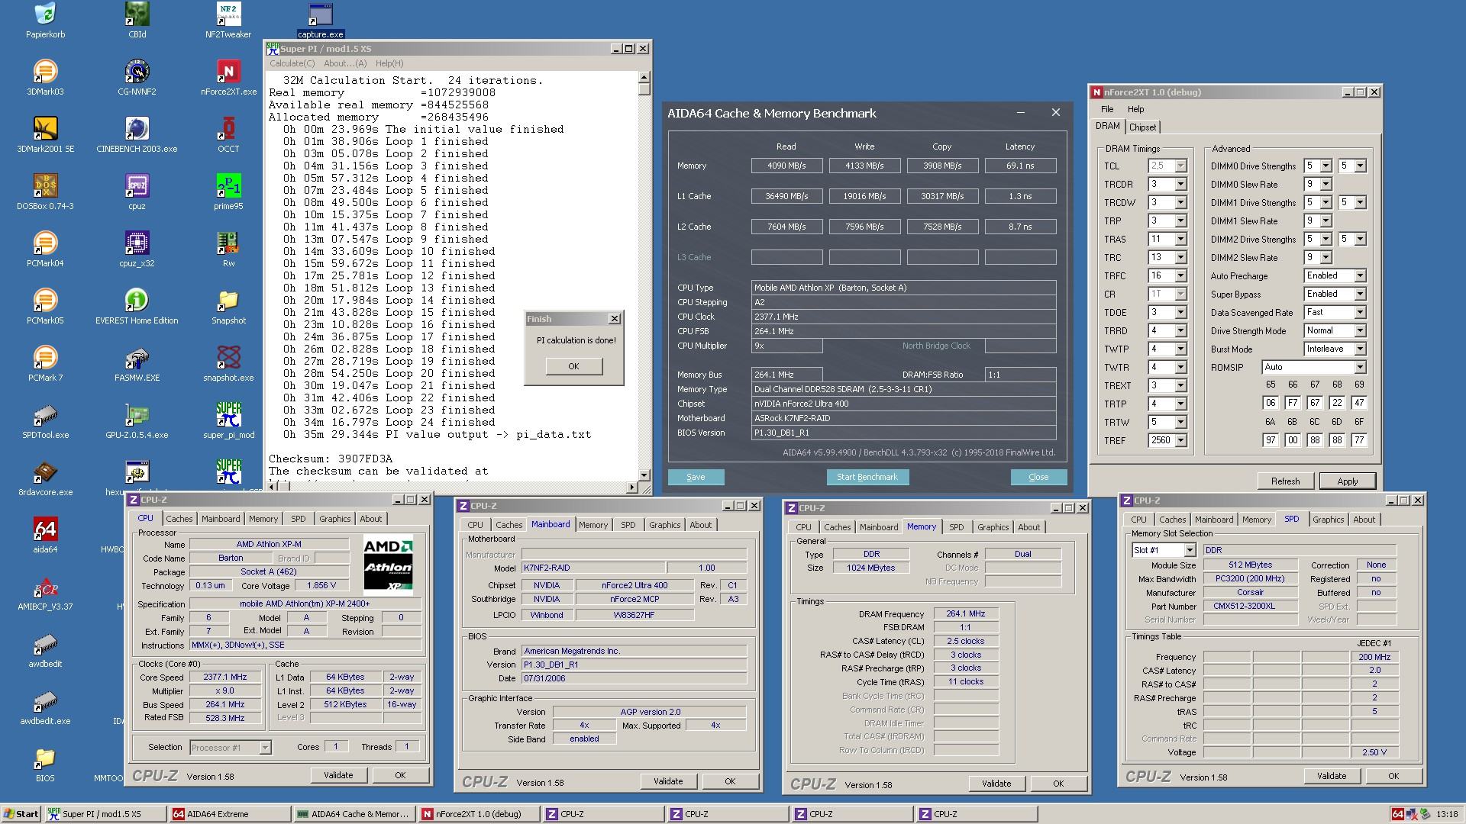Click the AIDA64 tray icon

click(1397, 814)
